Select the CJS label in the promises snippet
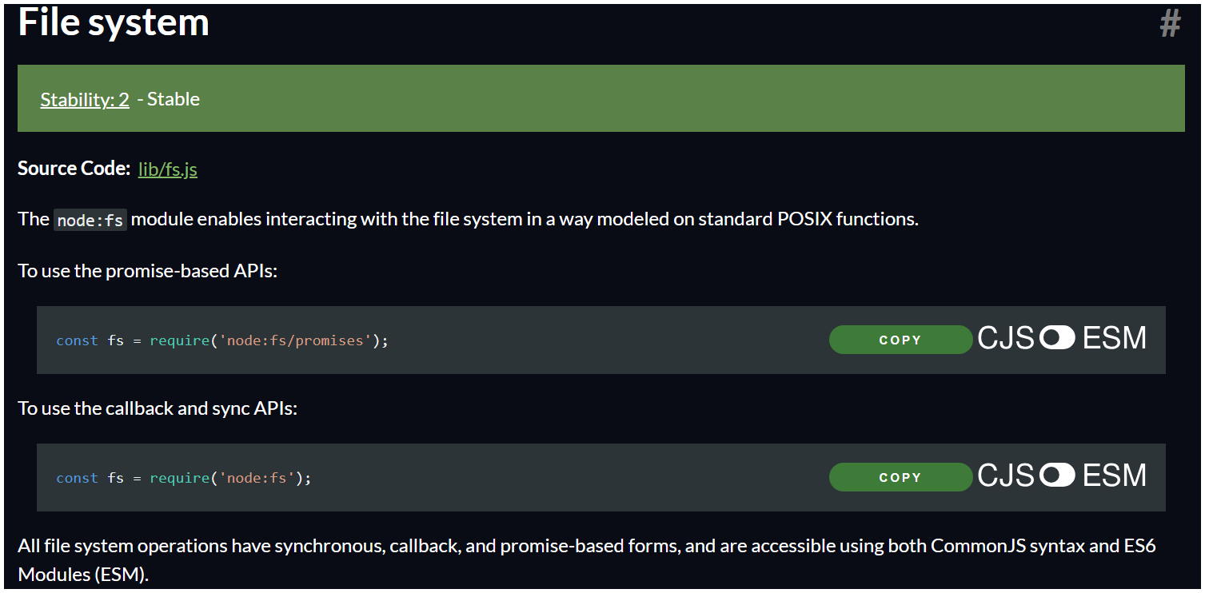Viewport: 1205px width, 593px height. point(1006,338)
